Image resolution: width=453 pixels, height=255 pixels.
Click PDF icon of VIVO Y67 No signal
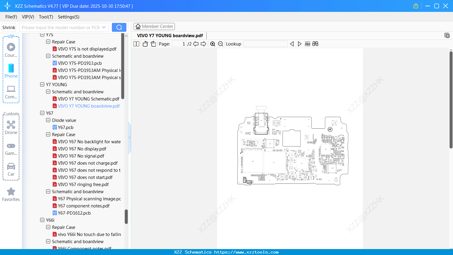click(x=55, y=156)
